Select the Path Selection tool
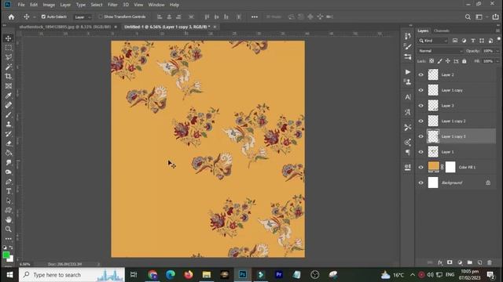 [x=9, y=201]
